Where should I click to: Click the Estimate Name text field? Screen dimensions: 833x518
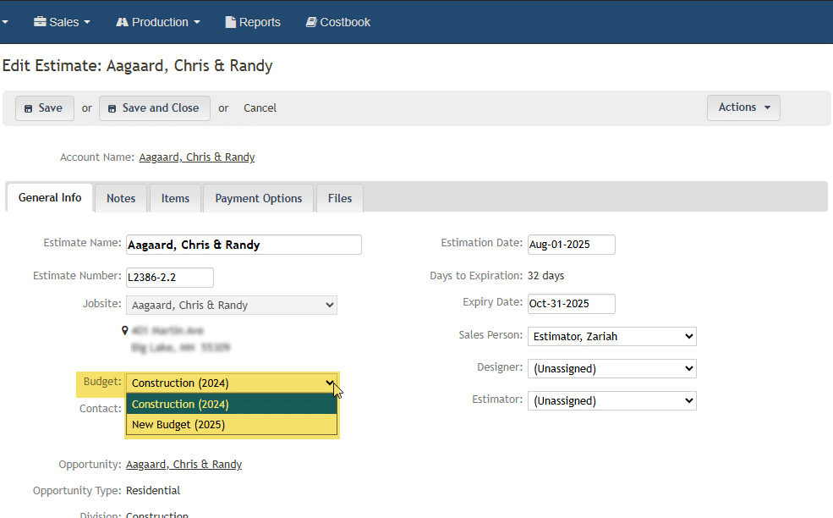(x=244, y=245)
